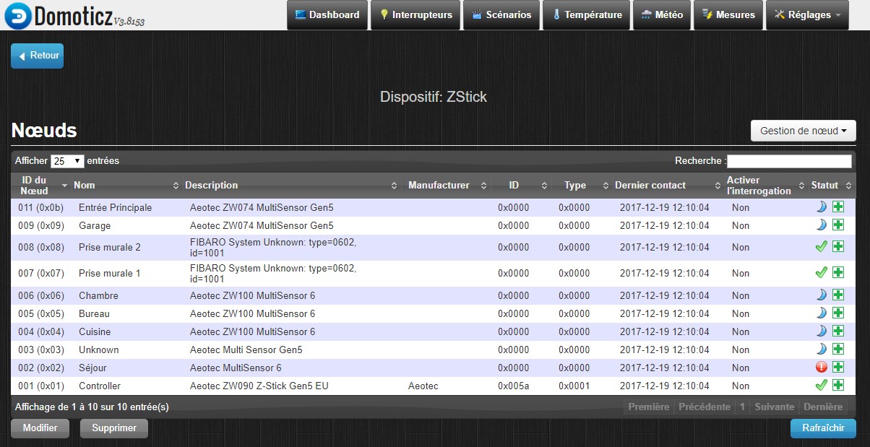Click page number 1 in pagination
The image size is (870, 447).
742,407
